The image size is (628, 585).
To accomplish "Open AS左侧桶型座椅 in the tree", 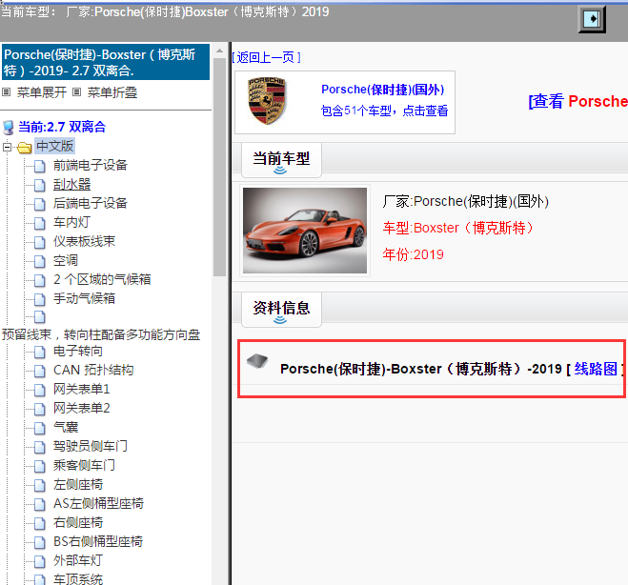I will point(98,503).
